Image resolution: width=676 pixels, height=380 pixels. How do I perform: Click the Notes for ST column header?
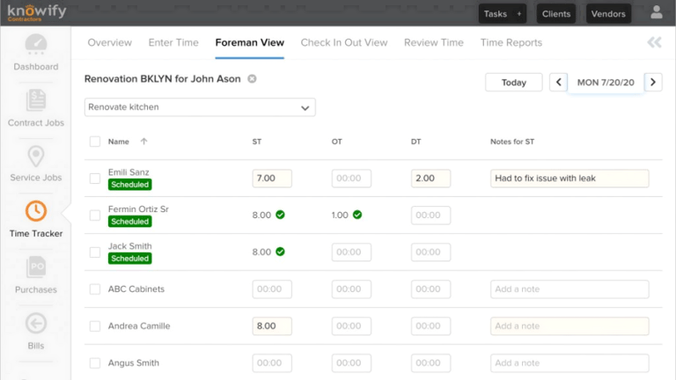pyautogui.click(x=512, y=142)
